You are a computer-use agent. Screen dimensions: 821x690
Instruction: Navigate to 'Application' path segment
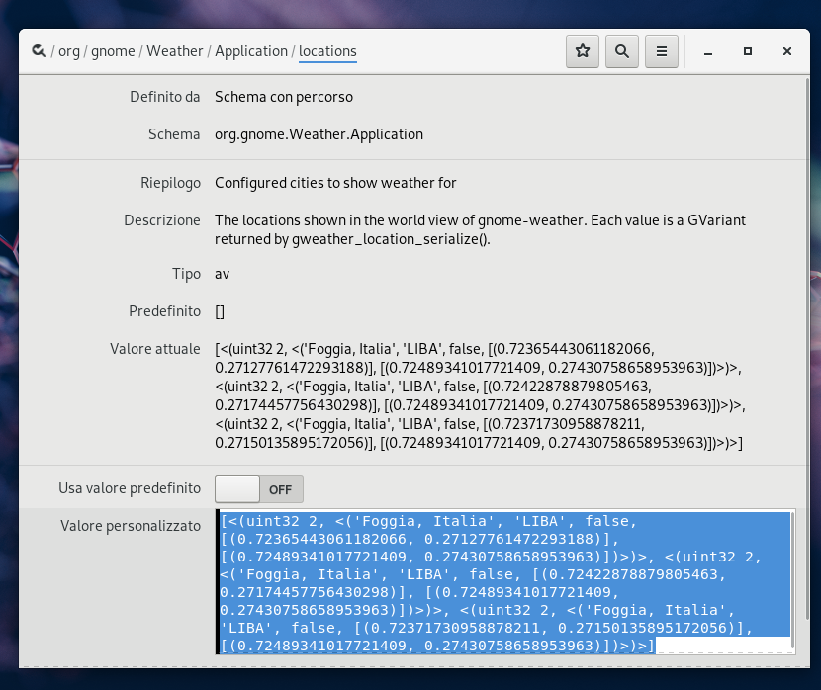[x=251, y=51]
